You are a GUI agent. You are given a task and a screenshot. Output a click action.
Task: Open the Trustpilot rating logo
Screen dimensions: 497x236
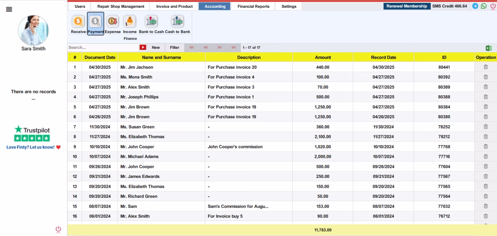pos(32,133)
